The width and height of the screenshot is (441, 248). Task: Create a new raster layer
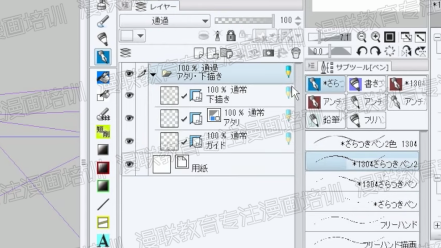click(199, 53)
